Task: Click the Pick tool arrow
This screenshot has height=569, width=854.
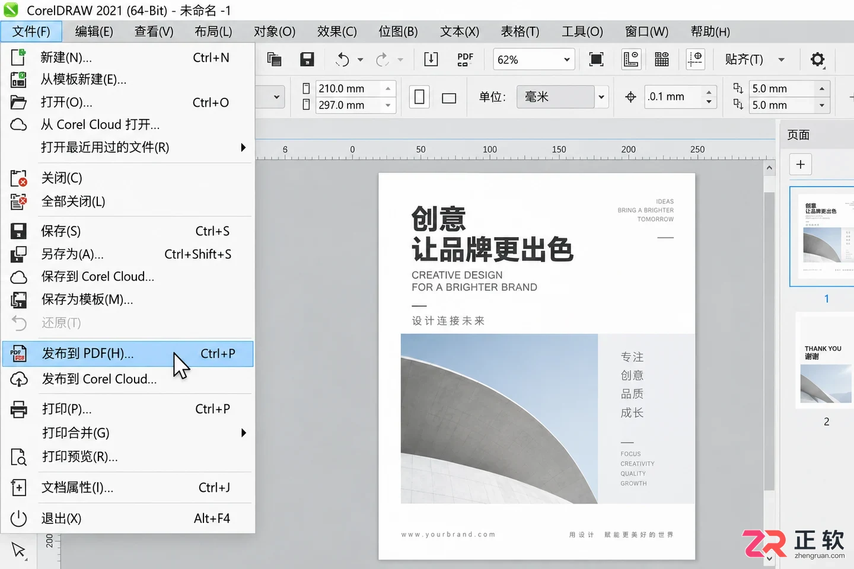Action: 18,550
